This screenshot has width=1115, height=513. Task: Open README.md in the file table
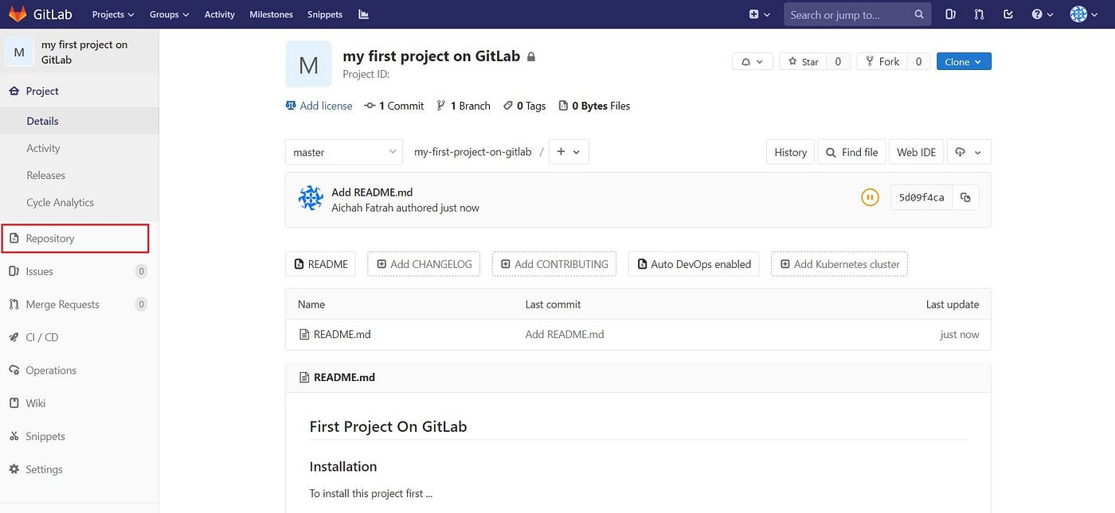342,334
